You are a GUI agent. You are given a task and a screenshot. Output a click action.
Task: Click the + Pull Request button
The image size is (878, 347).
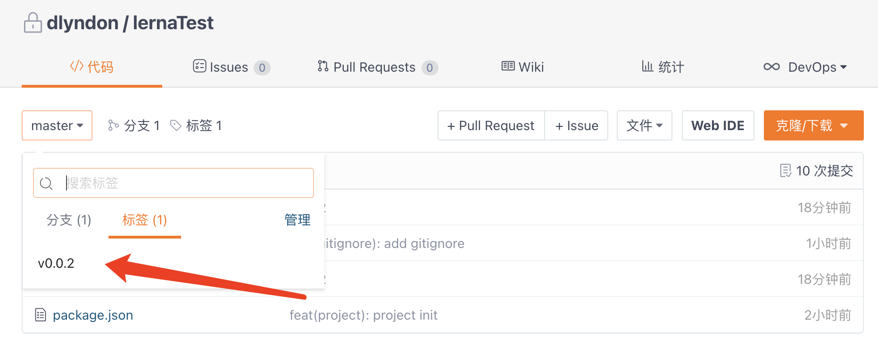(491, 125)
